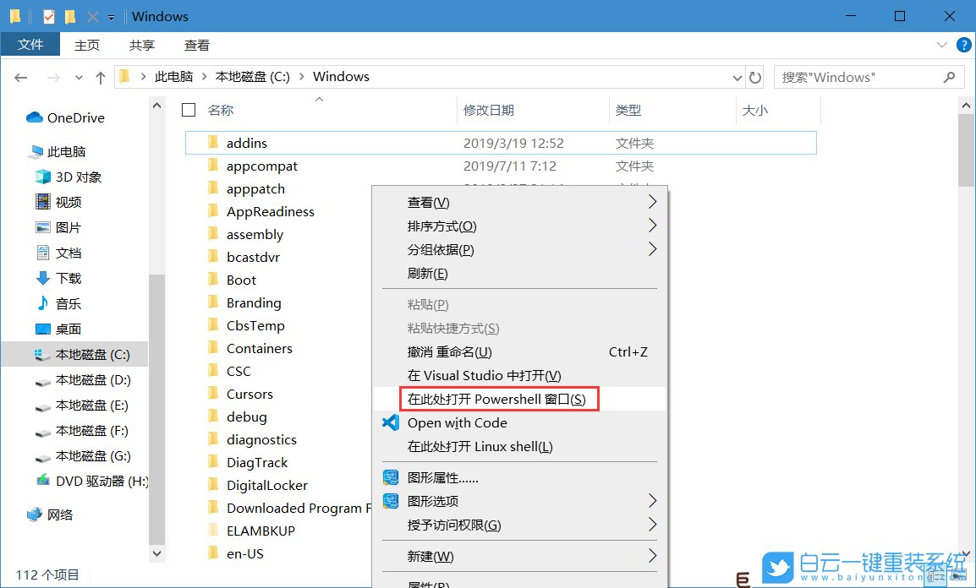Check the select-all checkbox near 名称 header

[188, 110]
